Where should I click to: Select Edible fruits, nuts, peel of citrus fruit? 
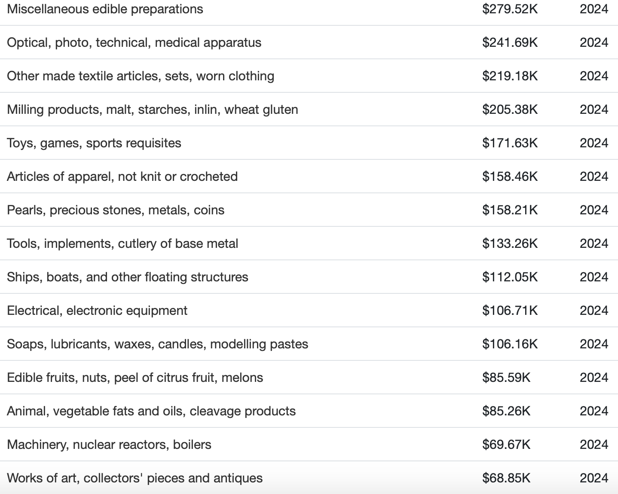tap(135, 378)
